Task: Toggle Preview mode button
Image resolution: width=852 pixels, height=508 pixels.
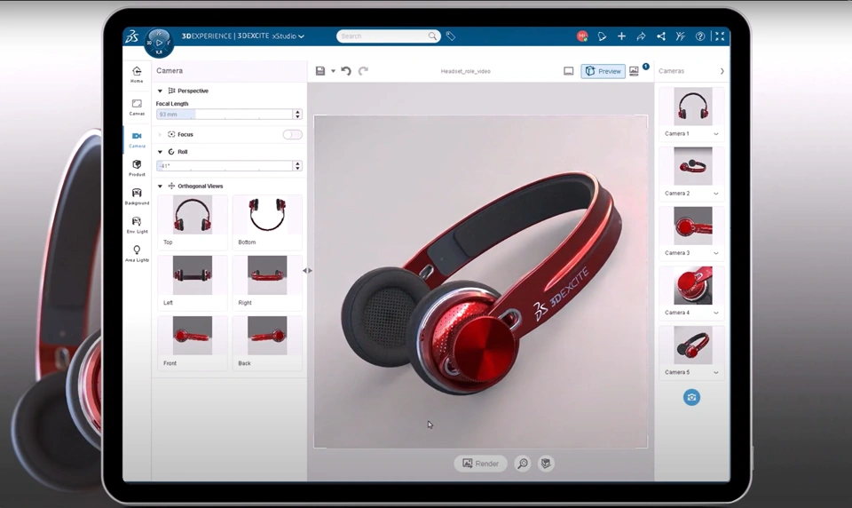Action: pos(603,71)
